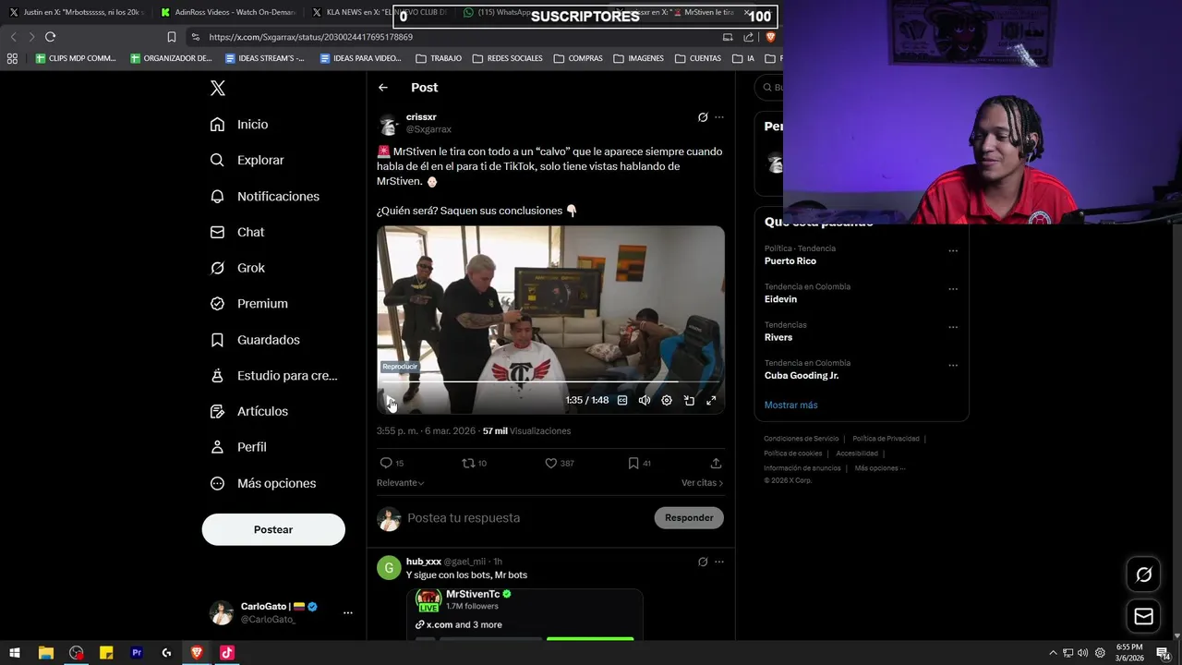Open TikTok app in taskbar
Viewport: 1182px width, 665px height.
227,653
